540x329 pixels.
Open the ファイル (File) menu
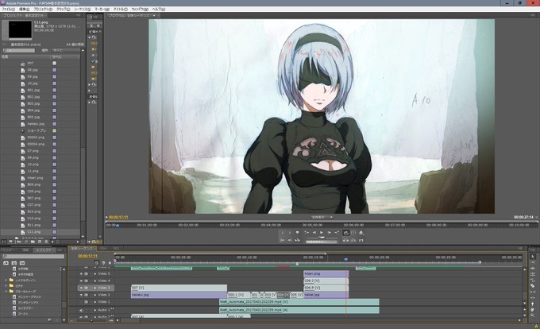pyautogui.click(x=8, y=9)
